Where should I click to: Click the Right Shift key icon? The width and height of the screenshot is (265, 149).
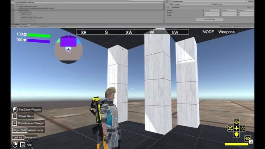[x=19, y=130]
